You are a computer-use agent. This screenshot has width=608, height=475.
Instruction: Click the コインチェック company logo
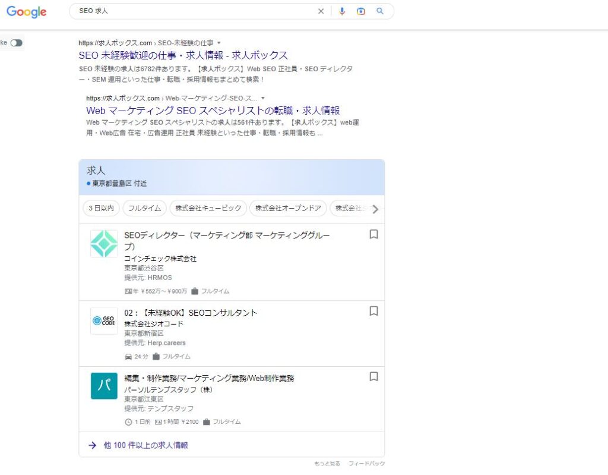pos(104,244)
